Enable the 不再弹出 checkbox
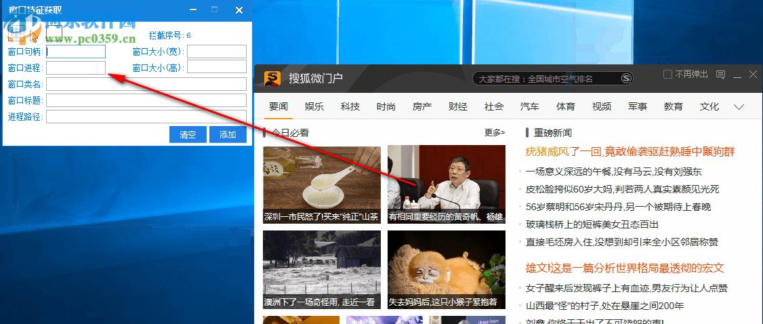The height and width of the screenshot is (324, 763). (x=667, y=75)
